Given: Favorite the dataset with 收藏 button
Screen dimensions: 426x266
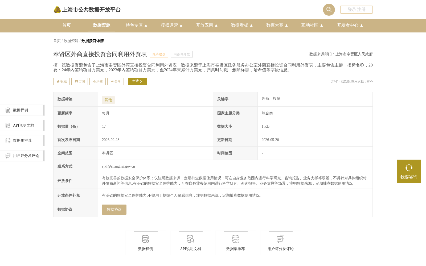Looking at the screenshot, I should pos(62,81).
